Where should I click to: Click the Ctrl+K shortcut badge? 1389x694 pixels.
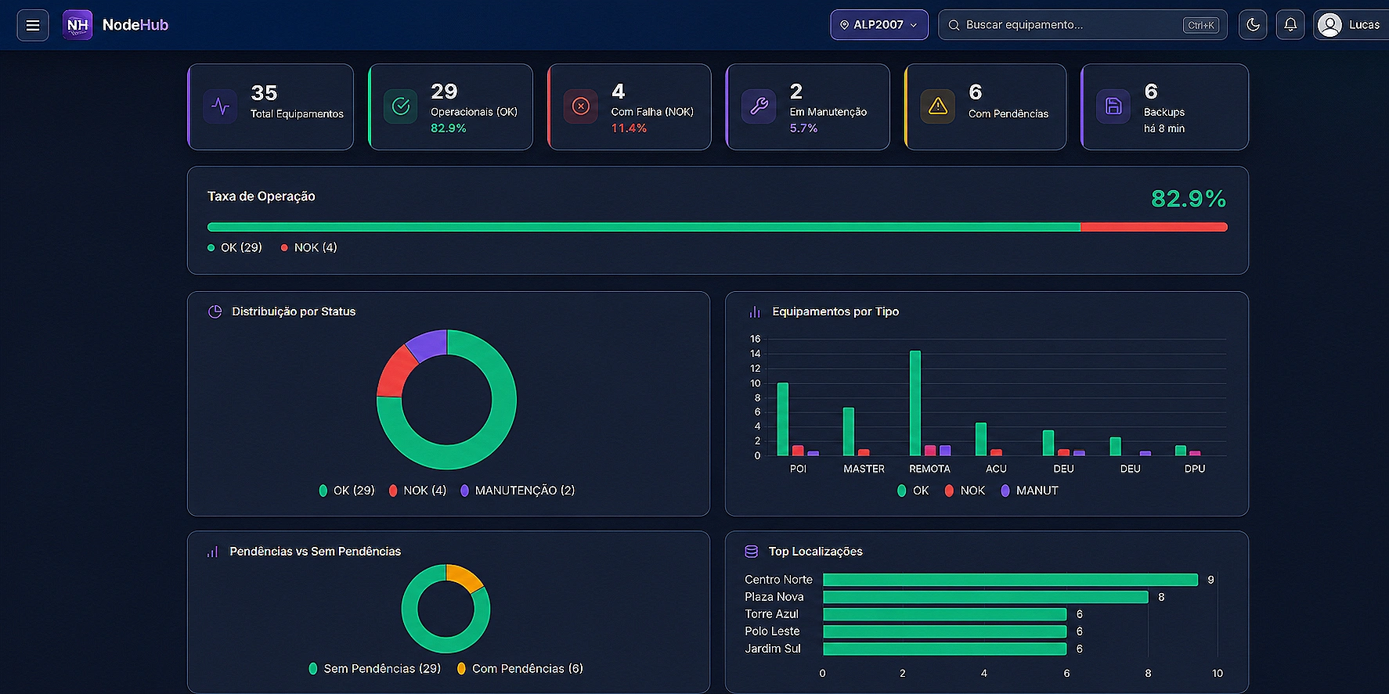coord(1200,25)
